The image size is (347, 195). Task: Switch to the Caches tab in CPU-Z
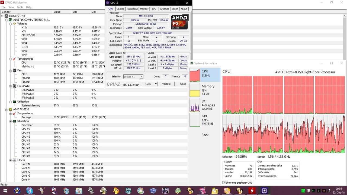120,9
